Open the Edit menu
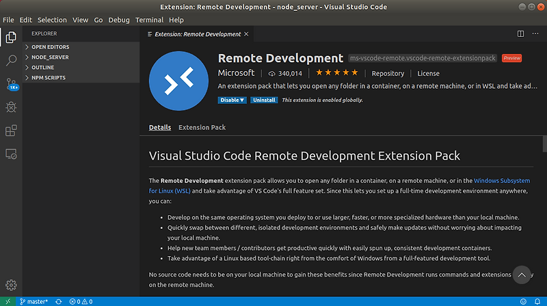The height and width of the screenshot is (306, 547). pos(25,20)
